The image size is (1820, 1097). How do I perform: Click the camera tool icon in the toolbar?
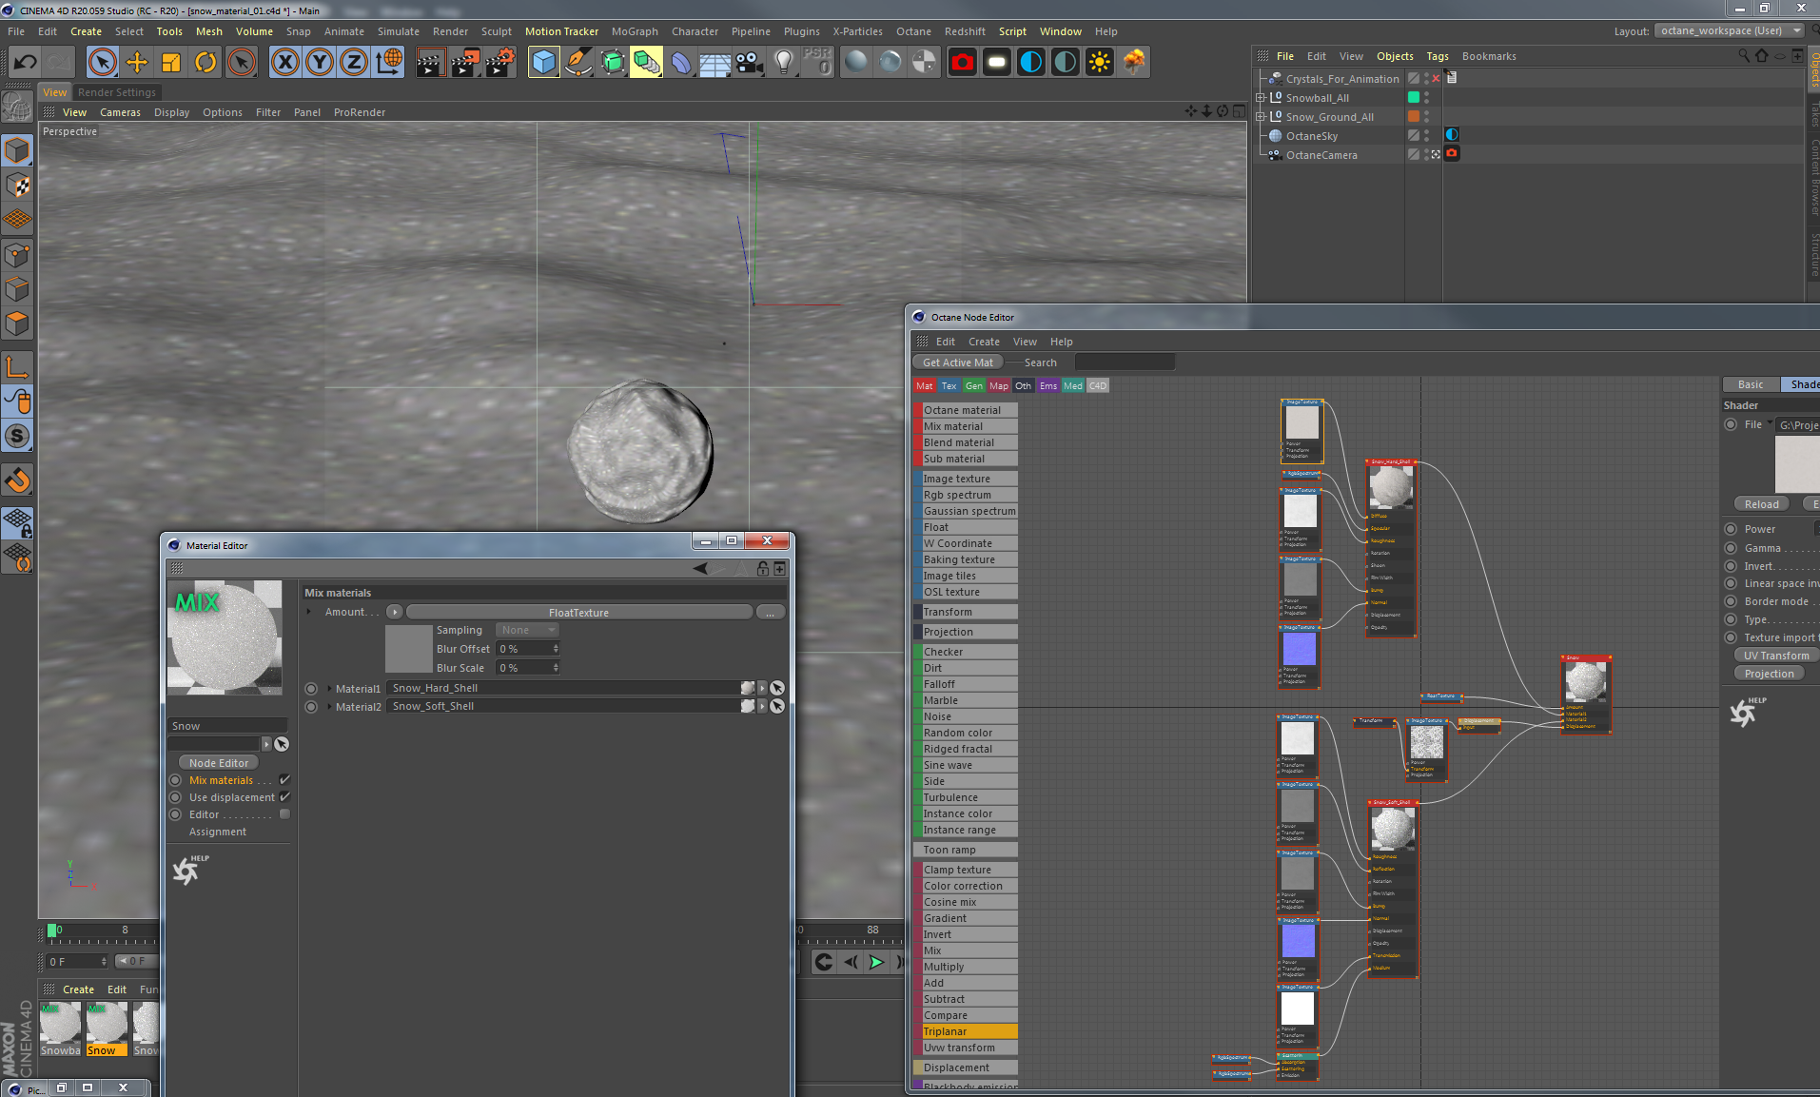[x=748, y=62]
